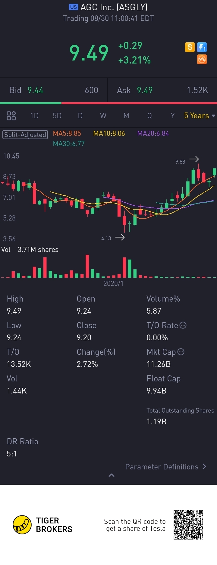Collapse the stock details panel chevron

tap(111, 475)
